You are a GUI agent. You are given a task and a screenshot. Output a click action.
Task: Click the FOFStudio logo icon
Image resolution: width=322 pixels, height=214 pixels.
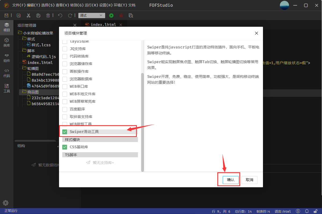pos(6,5)
